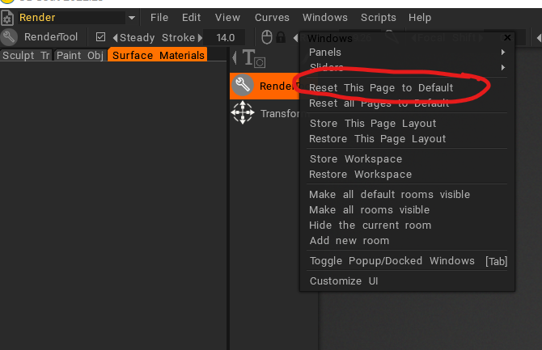Click the RenderTool wrench icon in top toolbar
Viewport: 542px width, 350px height.
(x=10, y=37)
